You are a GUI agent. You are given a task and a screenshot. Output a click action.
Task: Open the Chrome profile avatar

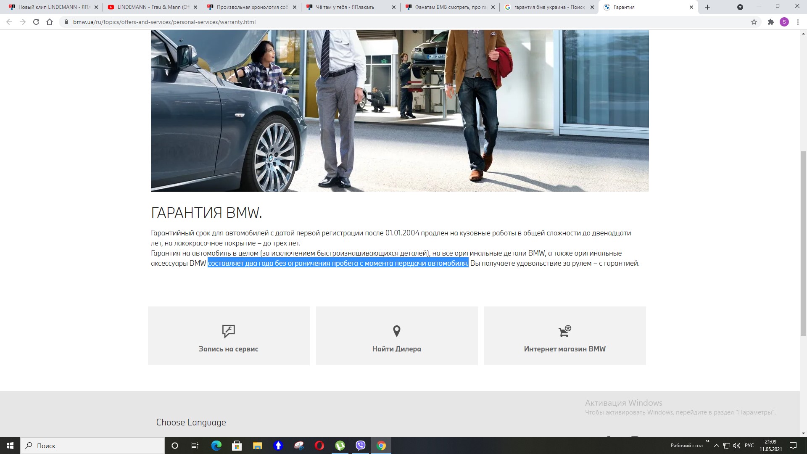tap(784, 22)
